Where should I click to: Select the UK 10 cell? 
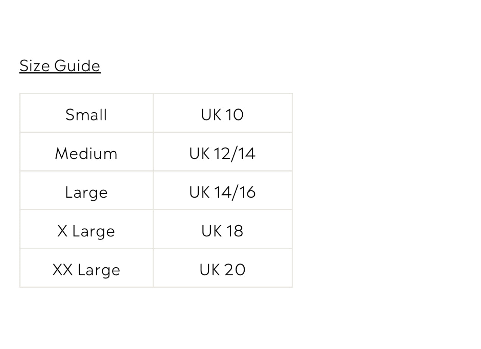point(222,114)
